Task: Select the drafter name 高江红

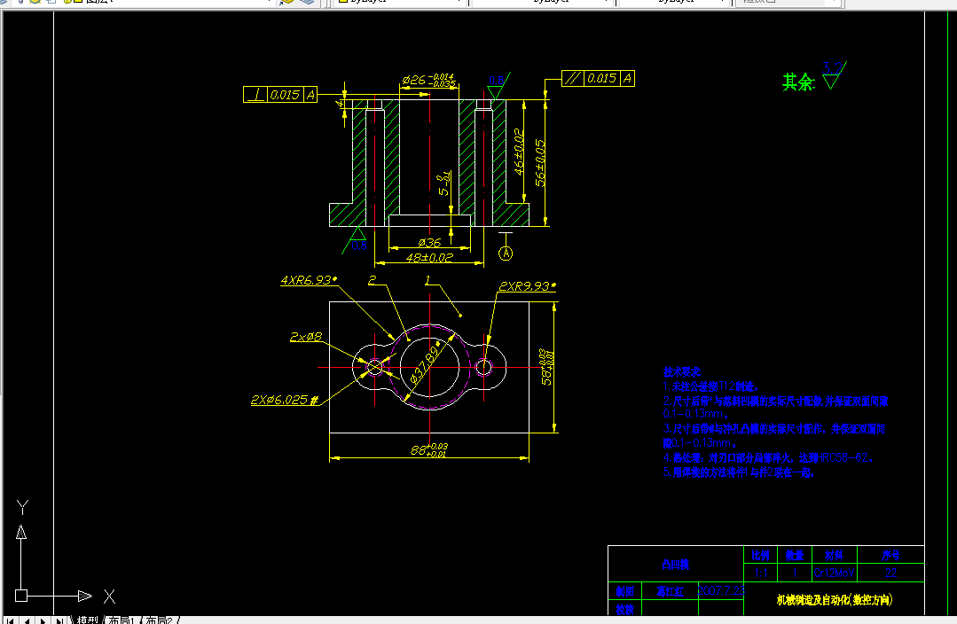Action: pyautogui.click(x=670, y=591)
